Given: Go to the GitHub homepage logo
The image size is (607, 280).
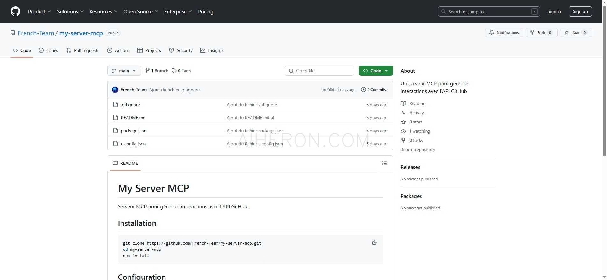Looking at the screenshot, I should (x=15, y=11).
